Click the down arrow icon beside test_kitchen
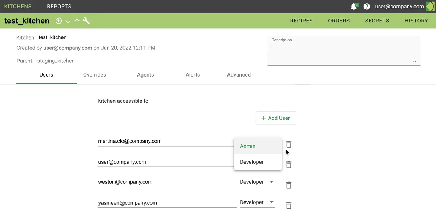436x217 pixels. coord(68,21)
